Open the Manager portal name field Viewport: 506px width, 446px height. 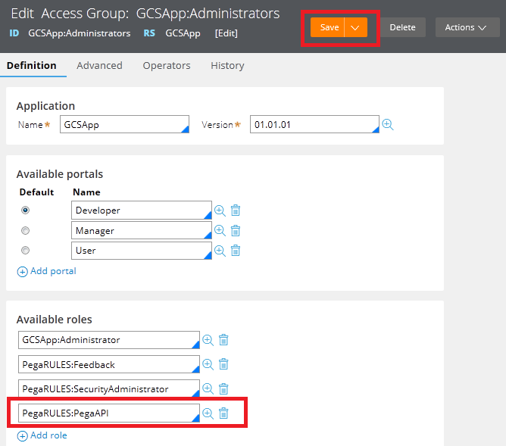click(x=142, y=231)
